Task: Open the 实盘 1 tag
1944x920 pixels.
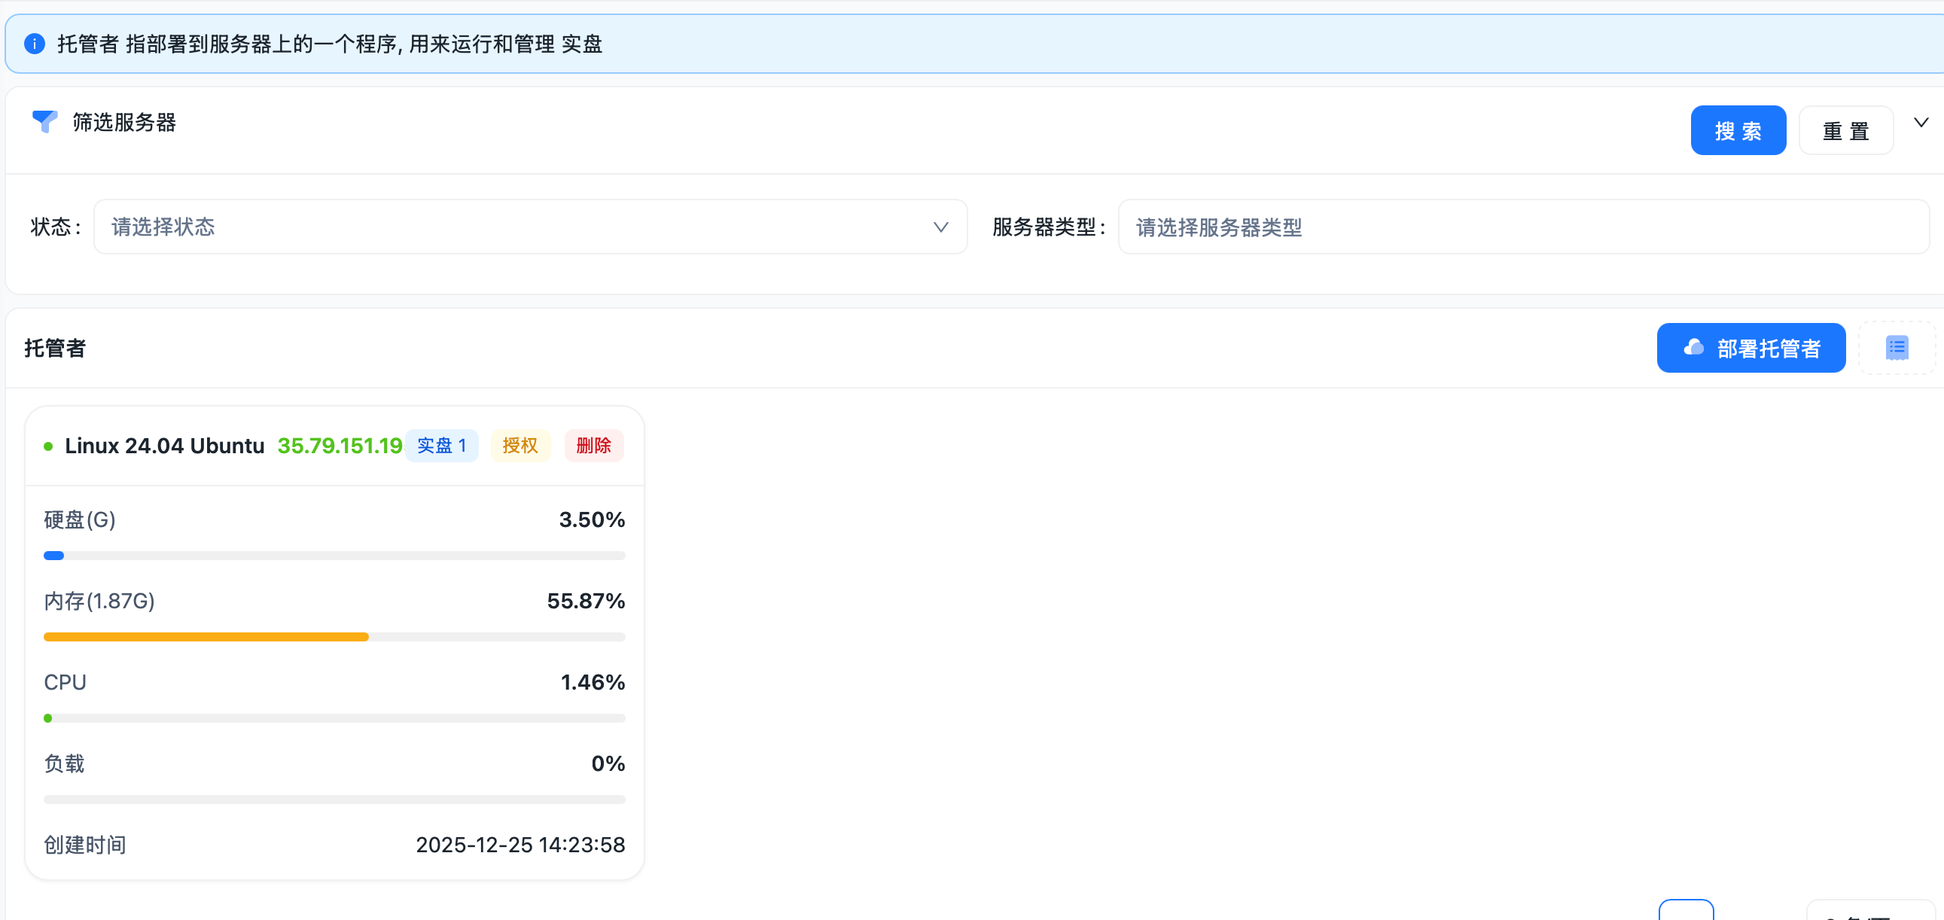Action: 441,446
